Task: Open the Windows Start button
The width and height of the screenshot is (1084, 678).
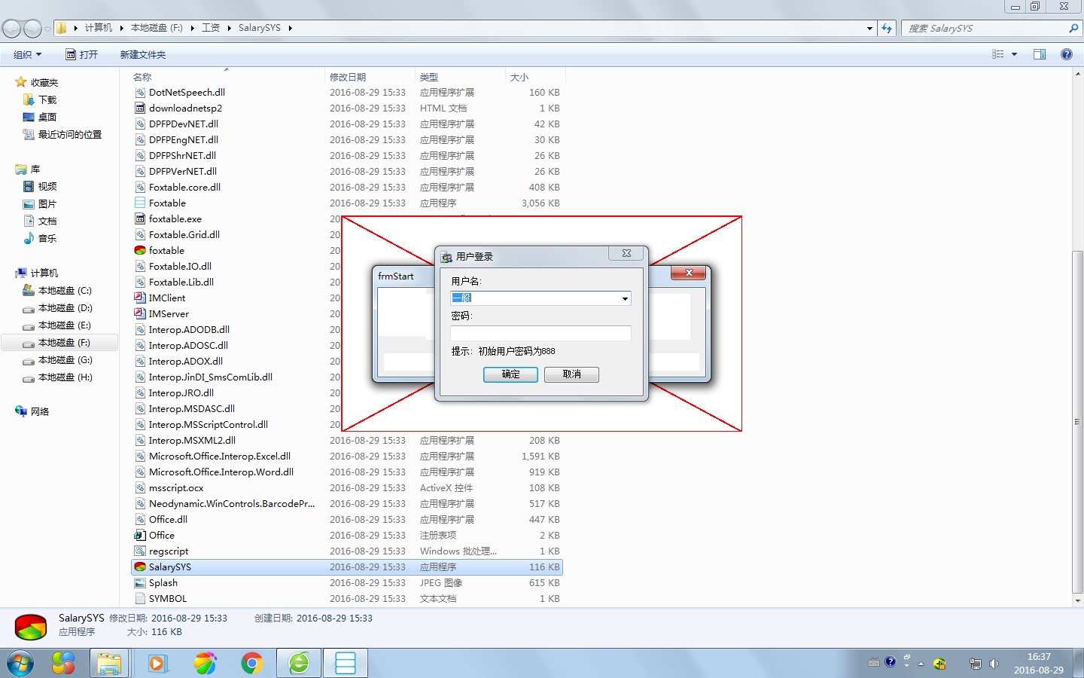Action: [20, 664]
